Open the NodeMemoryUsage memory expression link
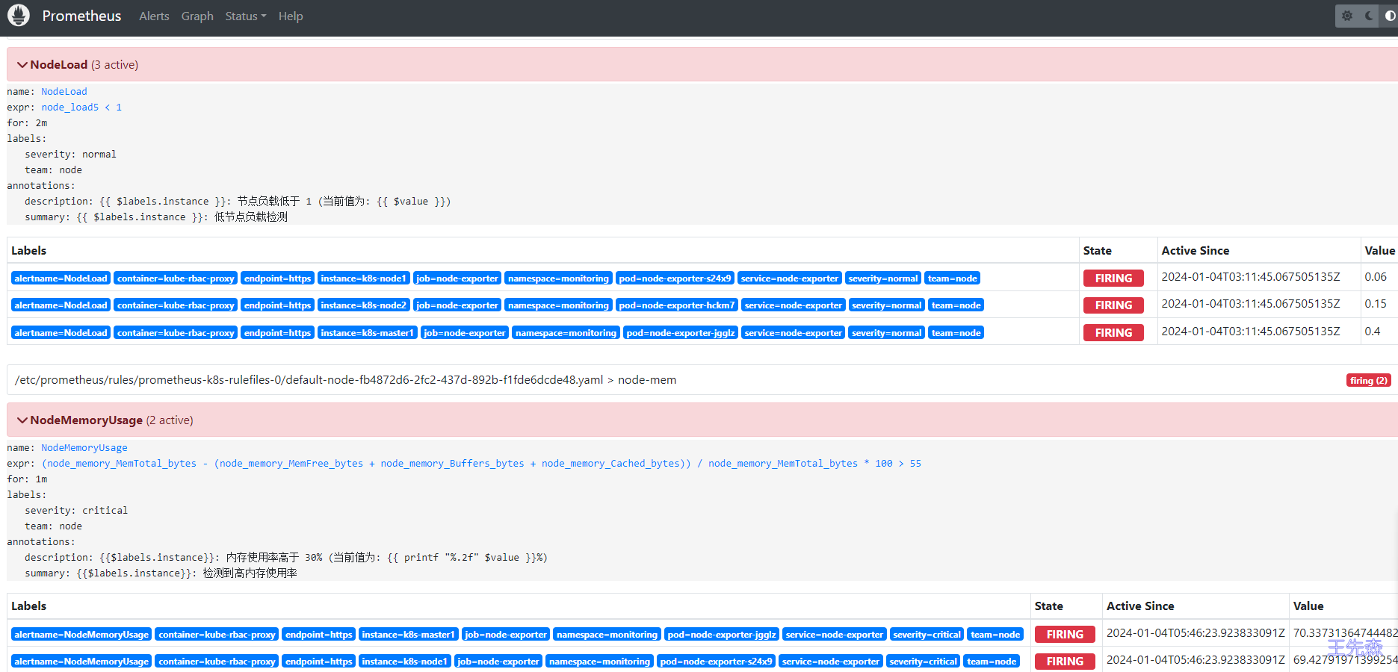1398x672 pixels. coord(481,464)
